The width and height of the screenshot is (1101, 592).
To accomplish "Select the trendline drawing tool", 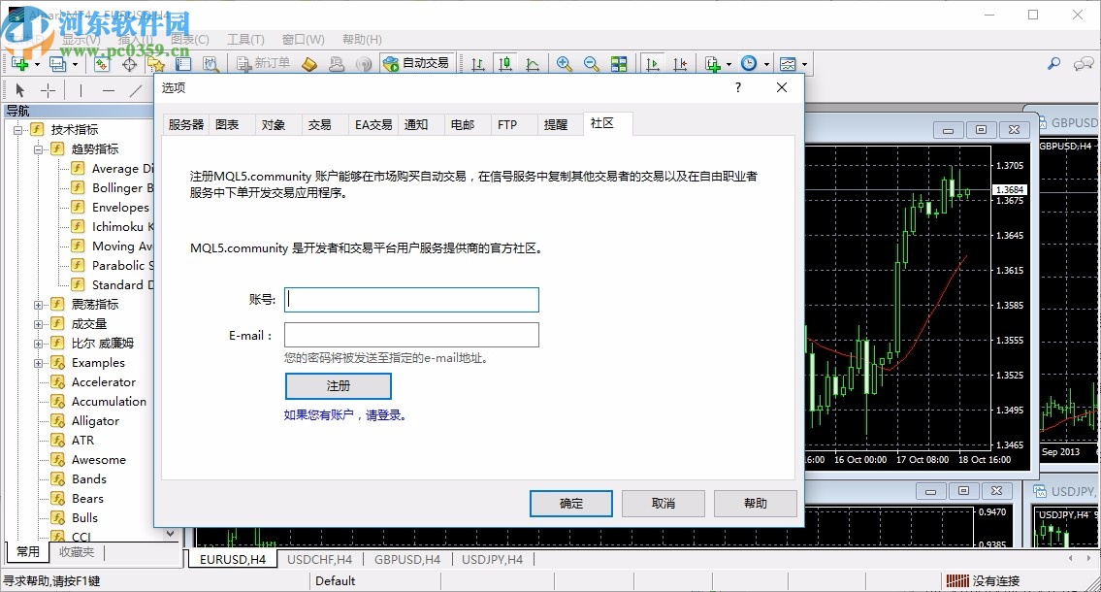I will coord(136,90).
